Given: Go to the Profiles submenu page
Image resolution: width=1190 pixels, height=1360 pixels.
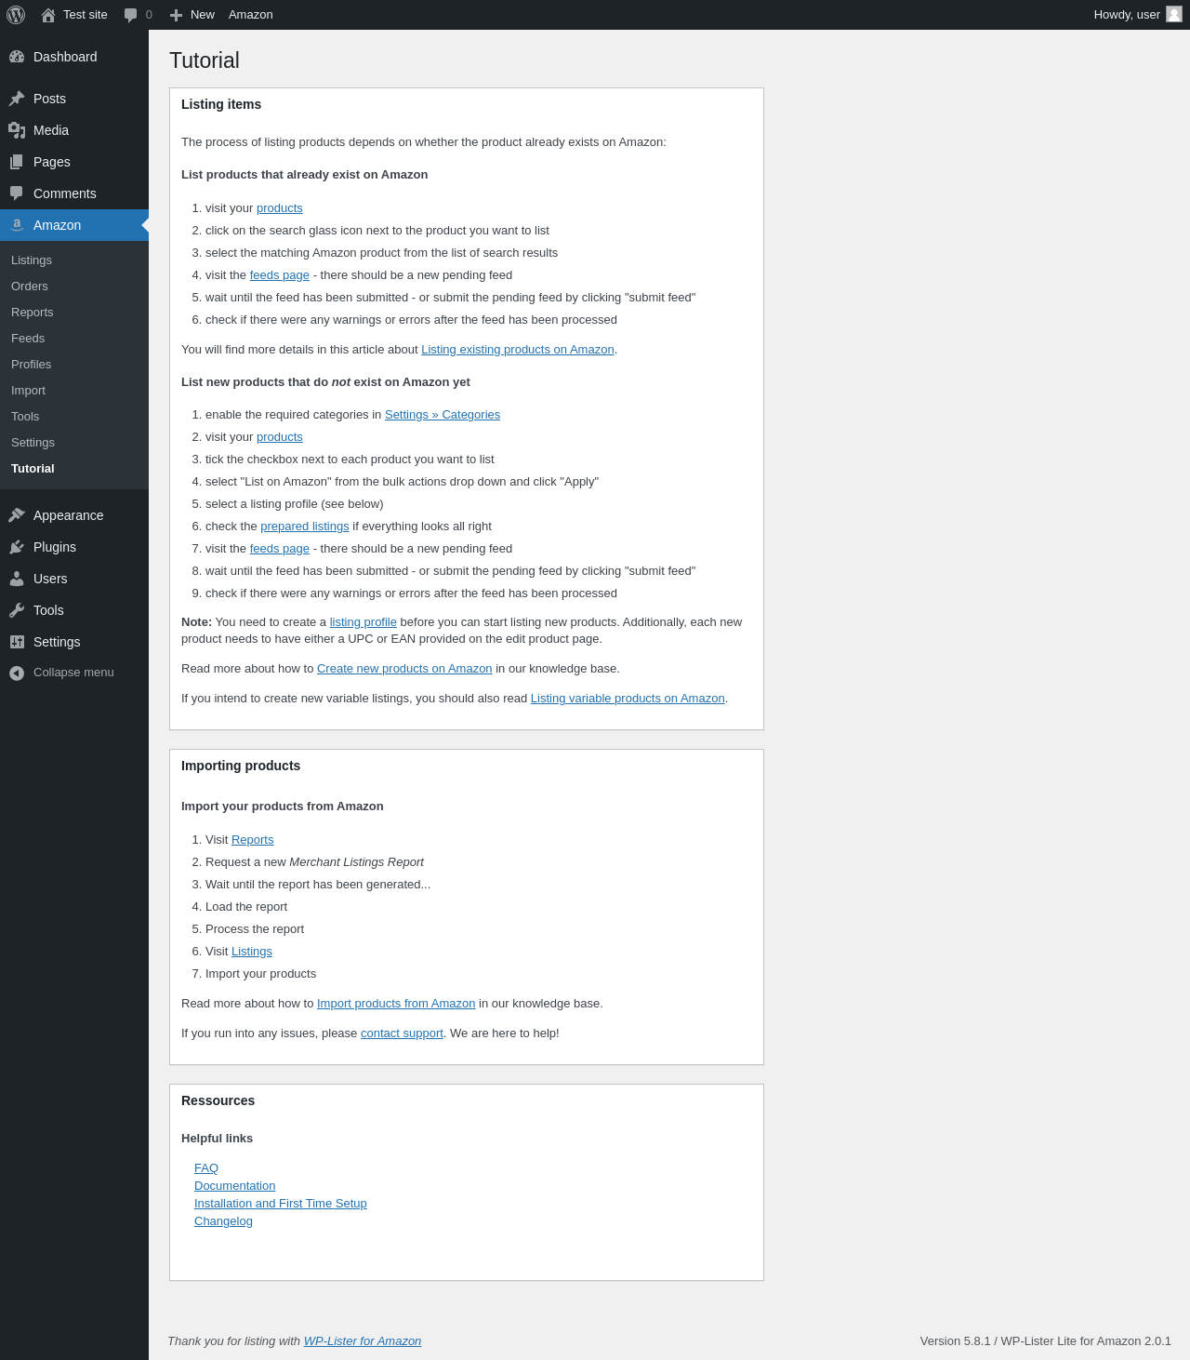Looking at the screenshot, I should 32,365.
